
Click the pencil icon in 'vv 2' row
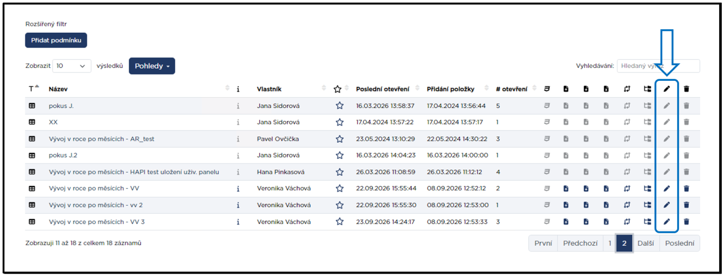click(x=667, y=205)
